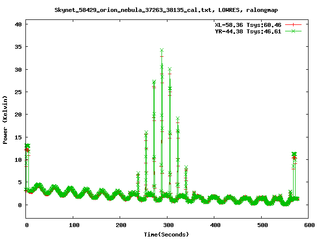Click the highest data peak near 34 Kelvin
The width and height of the screenshot is (319, 239).
click(x=161, y=50)
